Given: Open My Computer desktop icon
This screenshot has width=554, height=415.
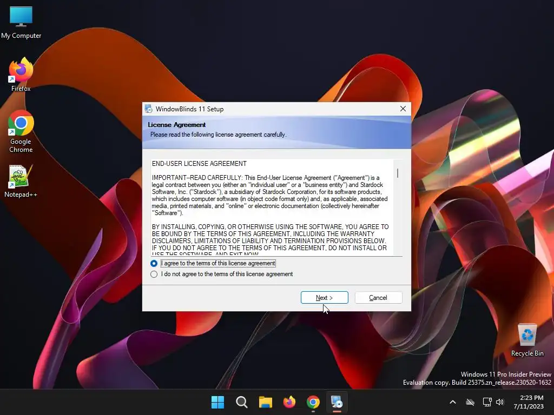Looking at the screenshot, I should (21, 22).
